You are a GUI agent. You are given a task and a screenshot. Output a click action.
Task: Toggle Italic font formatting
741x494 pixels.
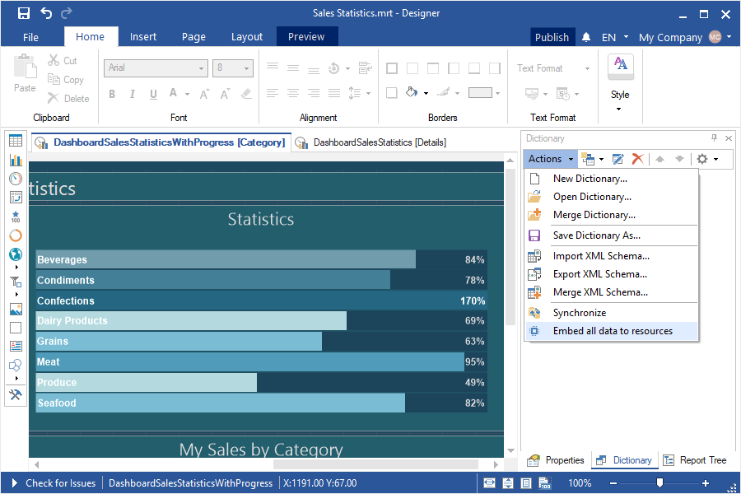[x=133, y=94]
